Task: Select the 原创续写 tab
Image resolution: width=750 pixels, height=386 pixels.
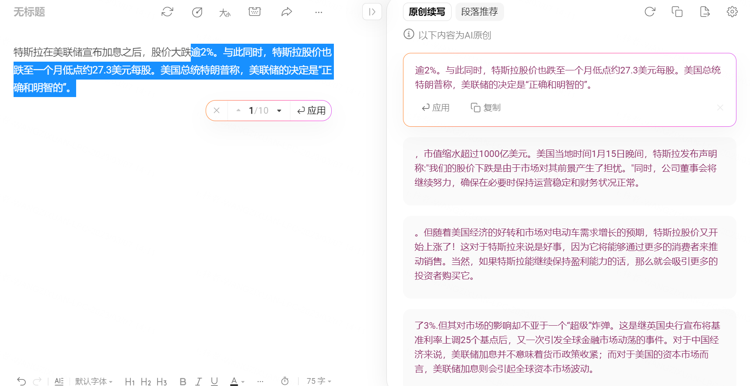Action: click(x=427, y=12)
